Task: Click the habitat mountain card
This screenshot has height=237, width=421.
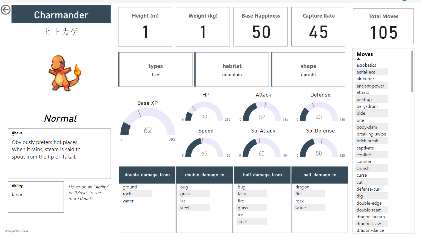Action: click(x=232, y=70)
